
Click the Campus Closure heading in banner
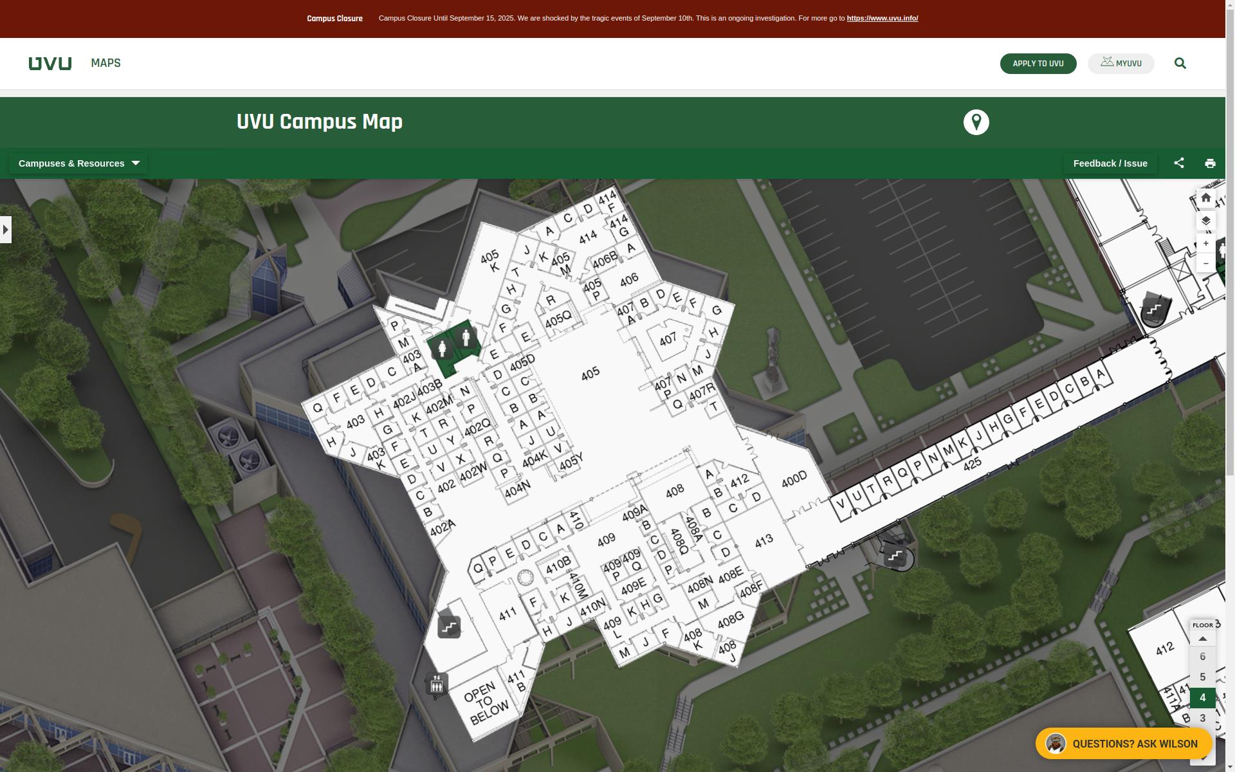coord(334,19)
